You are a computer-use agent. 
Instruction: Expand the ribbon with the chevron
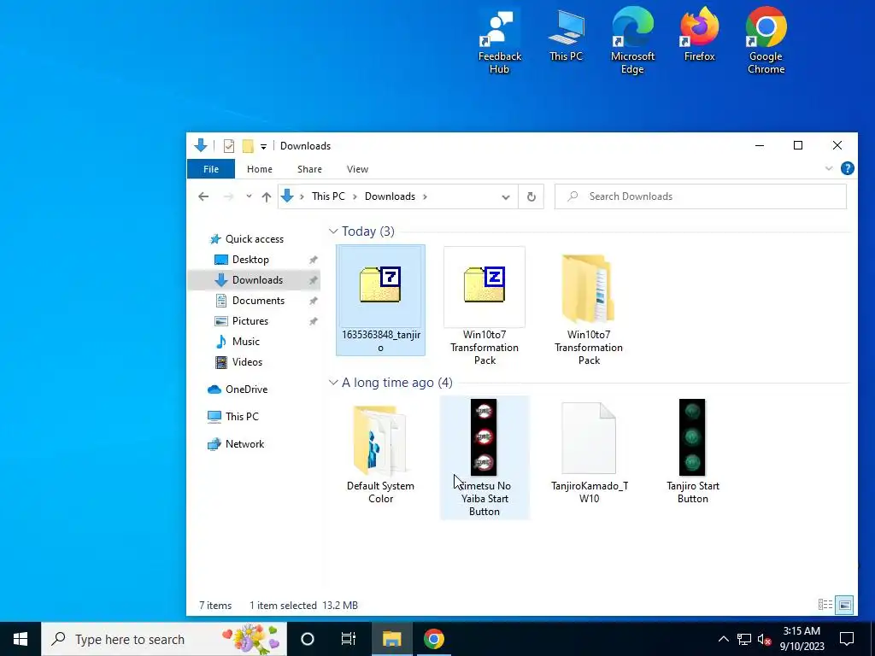click(x=829, y=168)
